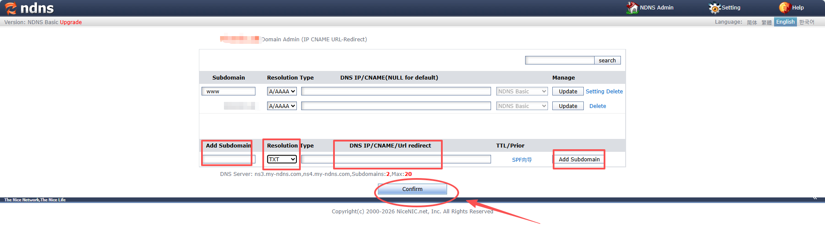Delete the second subdomain row
Screen dimensions: 825x240
click(x=597, y=106)
